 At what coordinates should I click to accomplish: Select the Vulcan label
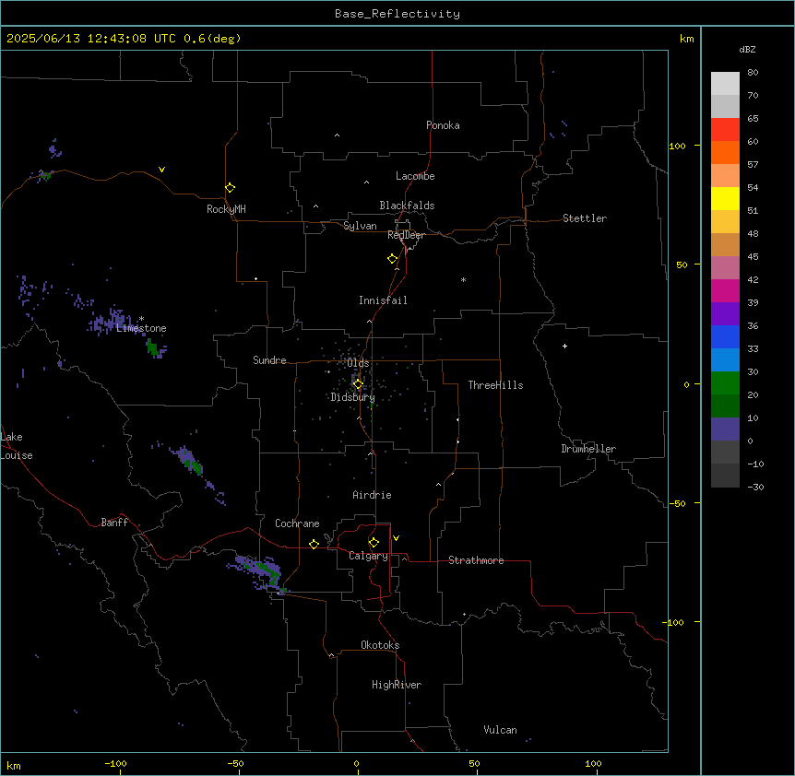pos(500,730)
